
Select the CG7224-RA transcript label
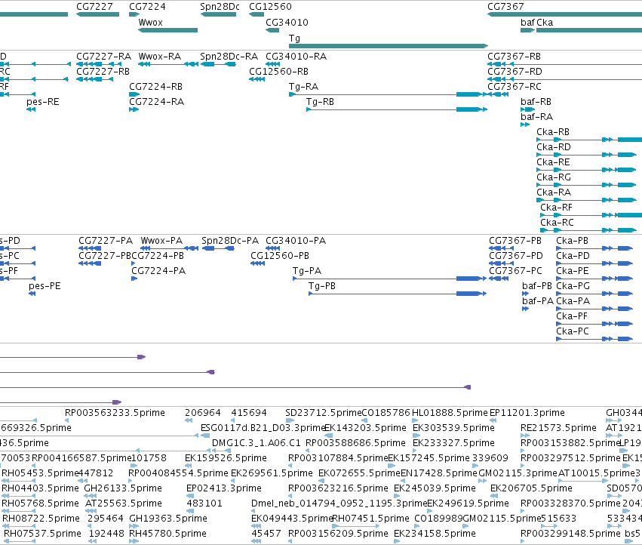[157, 102]
